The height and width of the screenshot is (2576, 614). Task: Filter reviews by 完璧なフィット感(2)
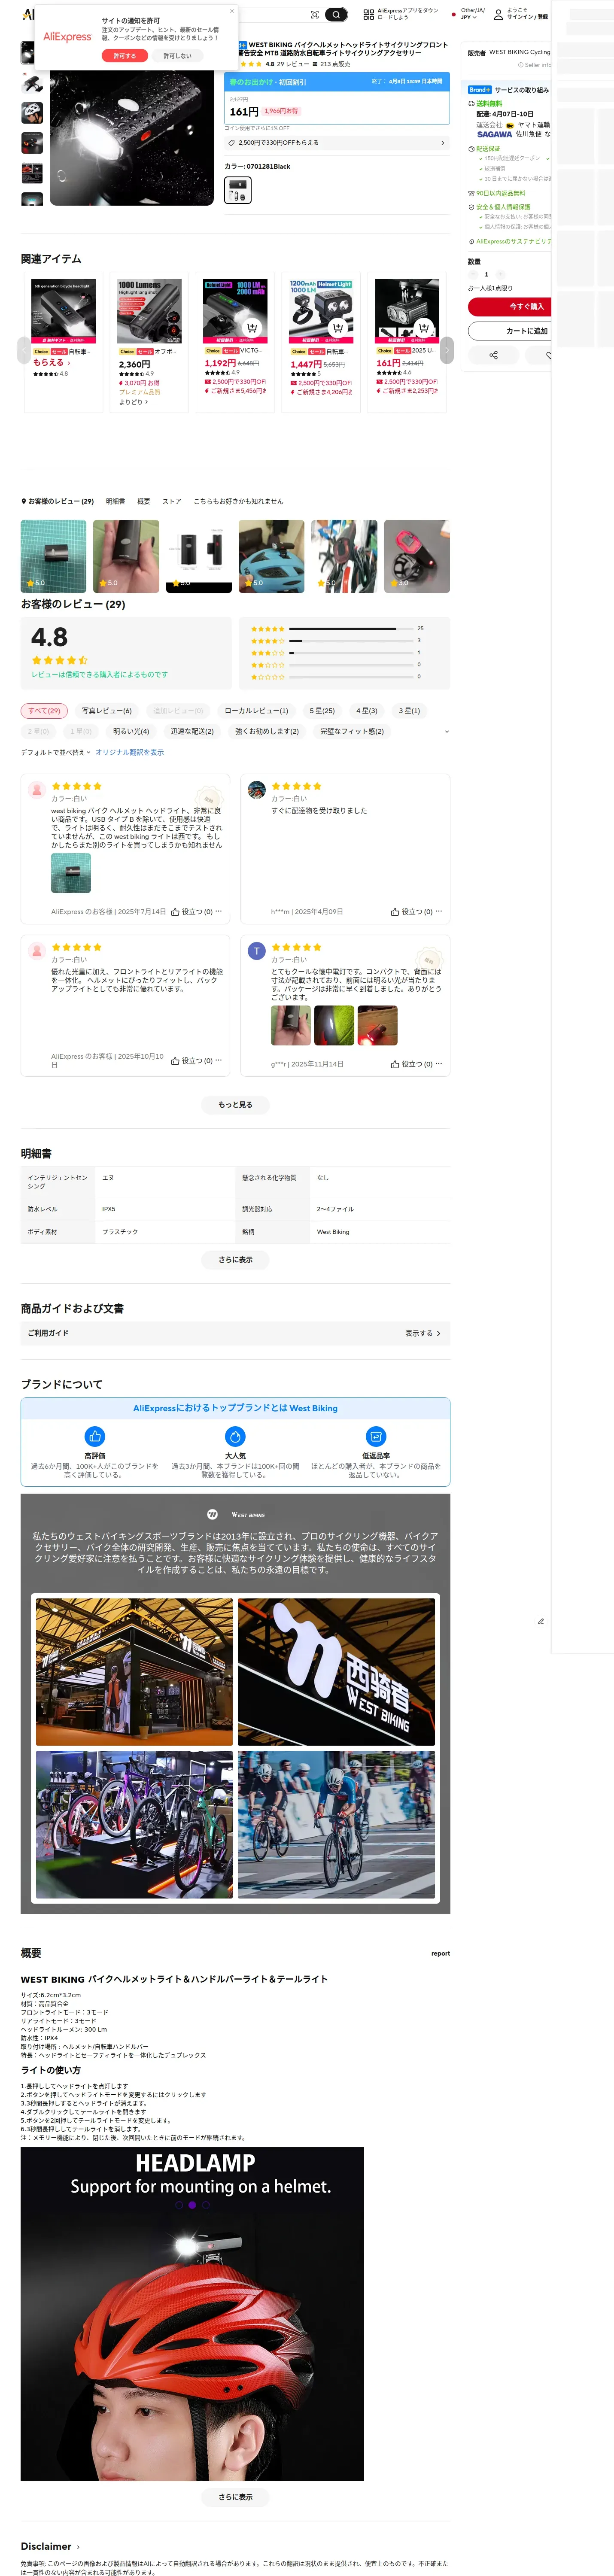(x=352, y=731)
